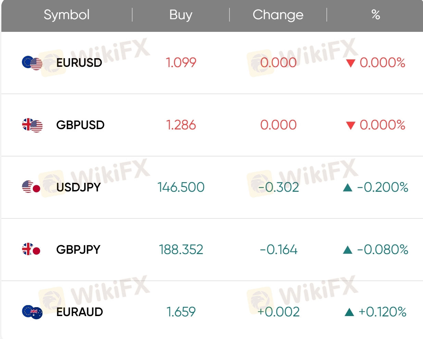This screenshot has height=339, width=423.
Task: Click the EURAUD flag pair icon
Action: 32,312
